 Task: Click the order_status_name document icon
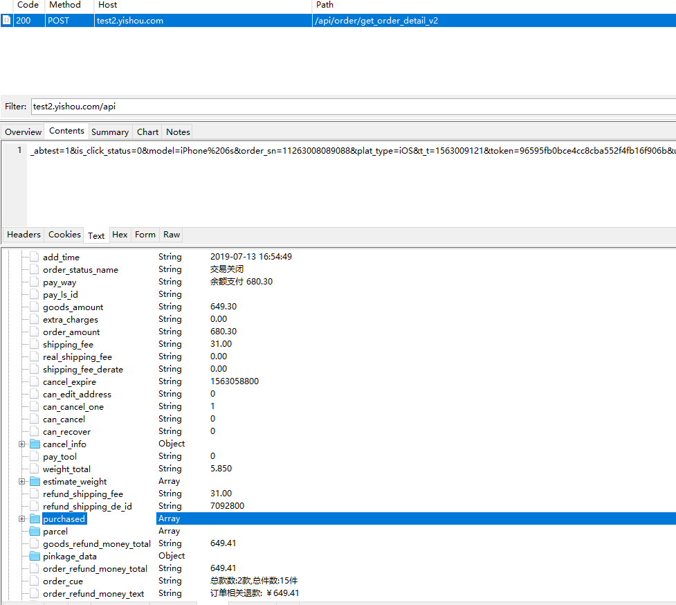tap(35, 269)
